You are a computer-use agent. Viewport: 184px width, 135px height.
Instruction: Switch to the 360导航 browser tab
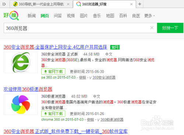(41, 4)
